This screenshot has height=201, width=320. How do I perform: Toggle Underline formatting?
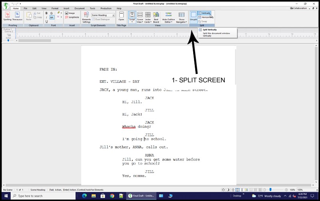pos(46,22)
